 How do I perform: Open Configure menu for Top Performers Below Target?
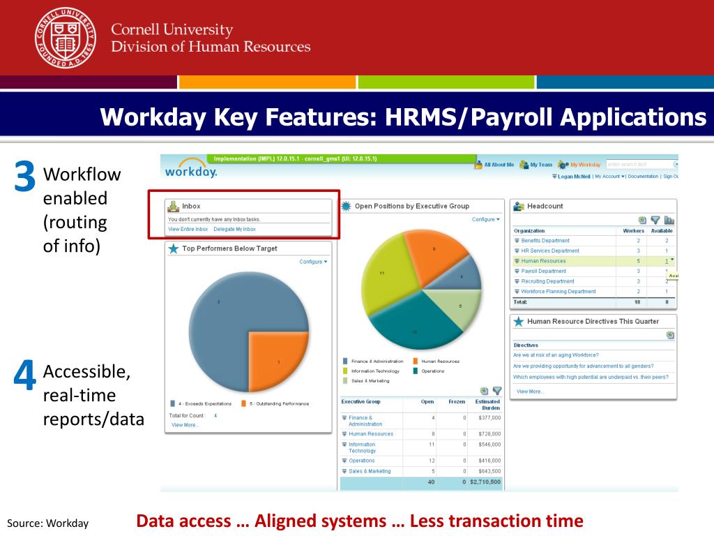[x=313, y=262]
